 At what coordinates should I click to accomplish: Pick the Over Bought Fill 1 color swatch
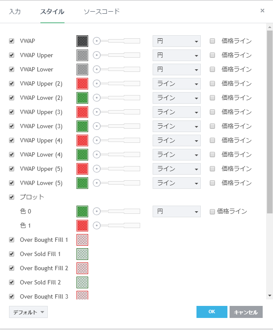(82, 240)
